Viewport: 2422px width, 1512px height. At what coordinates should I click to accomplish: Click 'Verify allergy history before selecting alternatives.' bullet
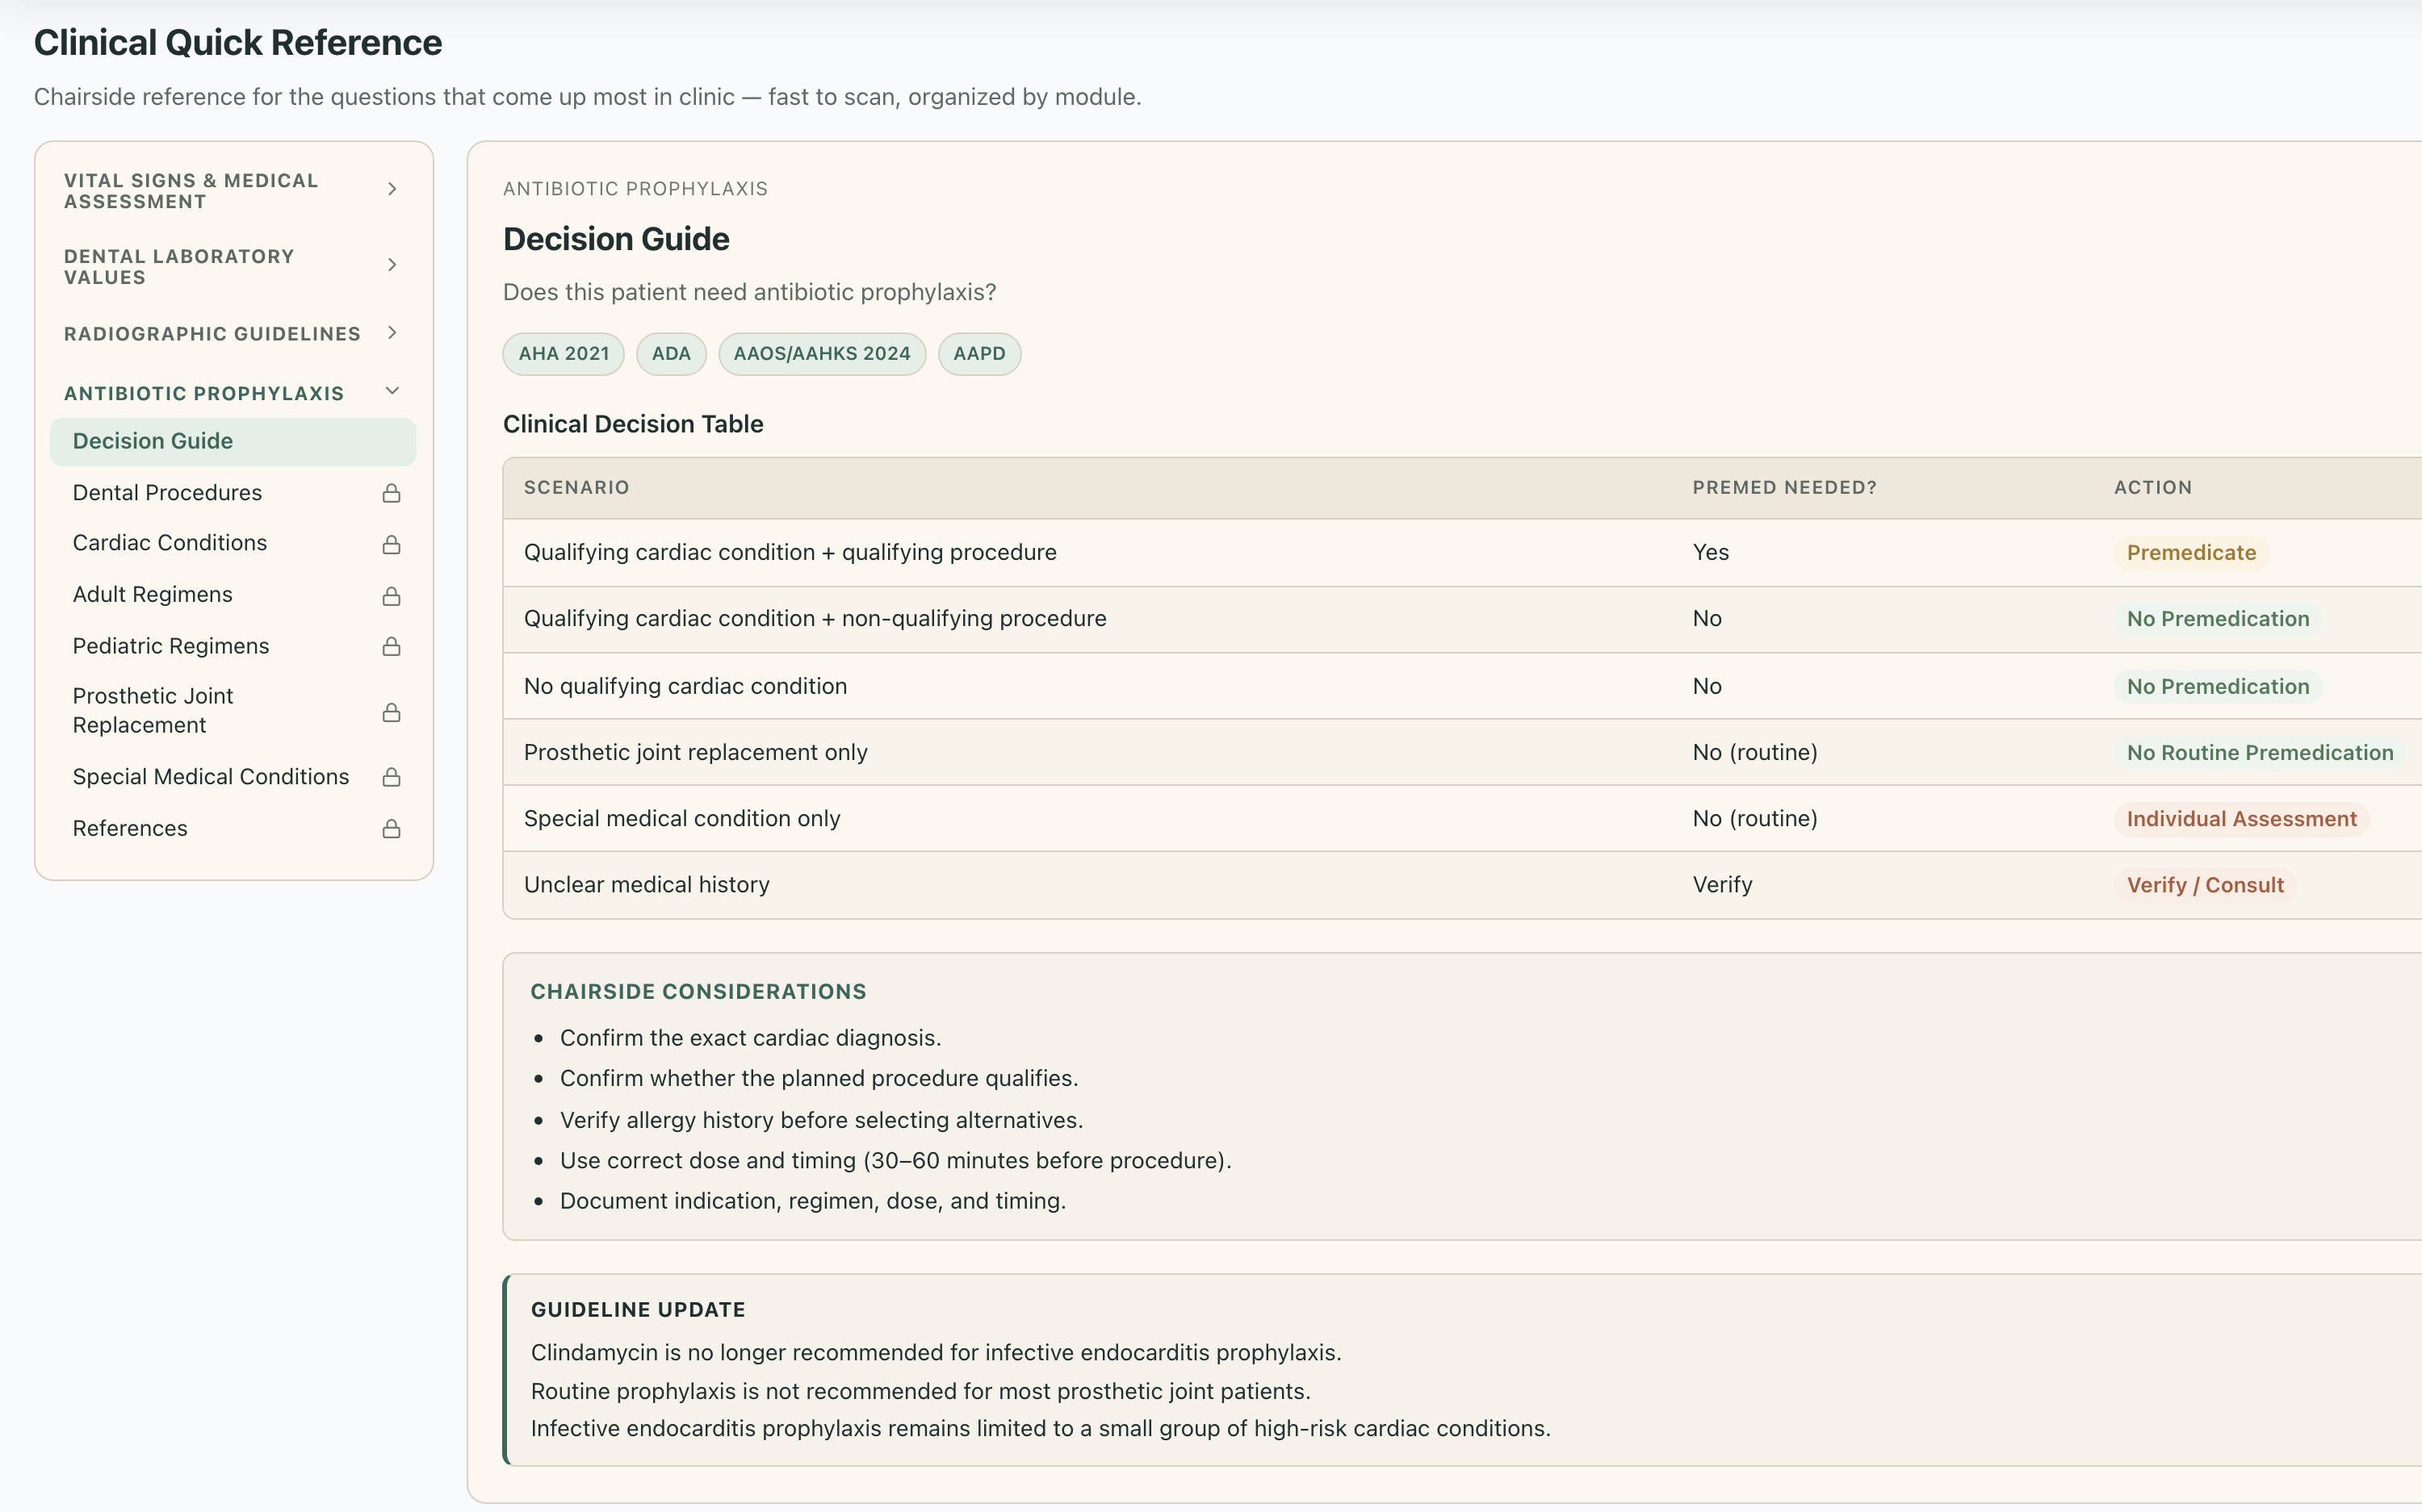click(x=821, y=1120)
